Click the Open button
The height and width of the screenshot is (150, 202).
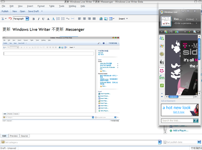click(22, 11)
